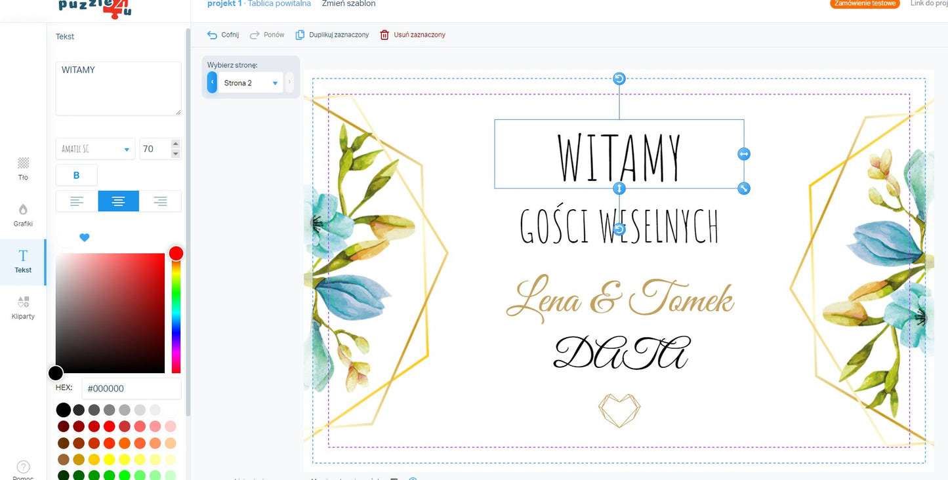Viewport: 948px width, 480px height.
Task: Open the Amatic SC font dropdown
Action: click(95, 150)
